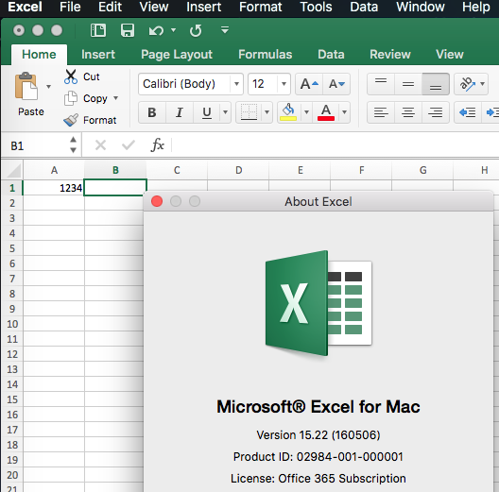499x492 pixels.
Task: Select cell A1 containing 1234
Action: (54, 188)
